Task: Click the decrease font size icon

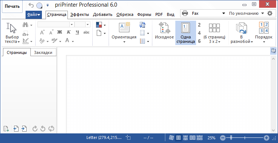Action: (52, 33)
